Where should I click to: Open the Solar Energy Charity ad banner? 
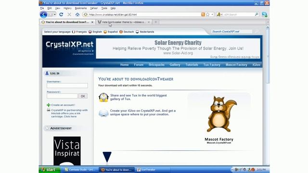pos(178,48)
